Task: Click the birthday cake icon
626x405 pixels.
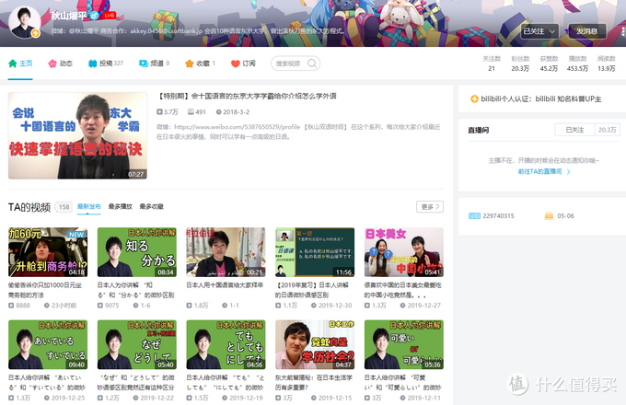Action: (x=549, y=216)
